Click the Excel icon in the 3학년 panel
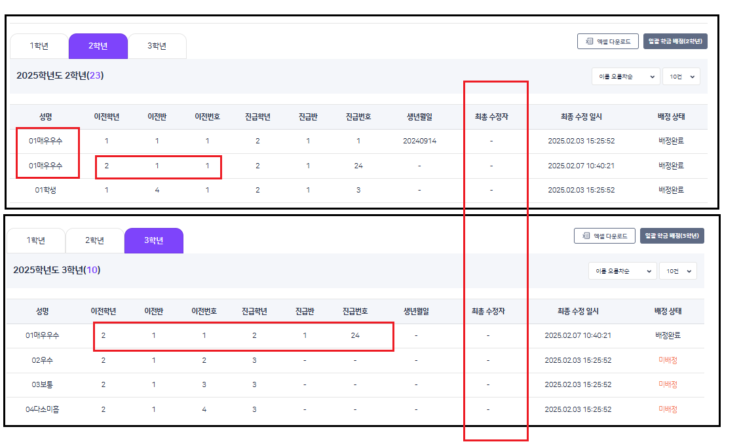The width and height of the screenshot is (741, 446). [x=586, y=236]
